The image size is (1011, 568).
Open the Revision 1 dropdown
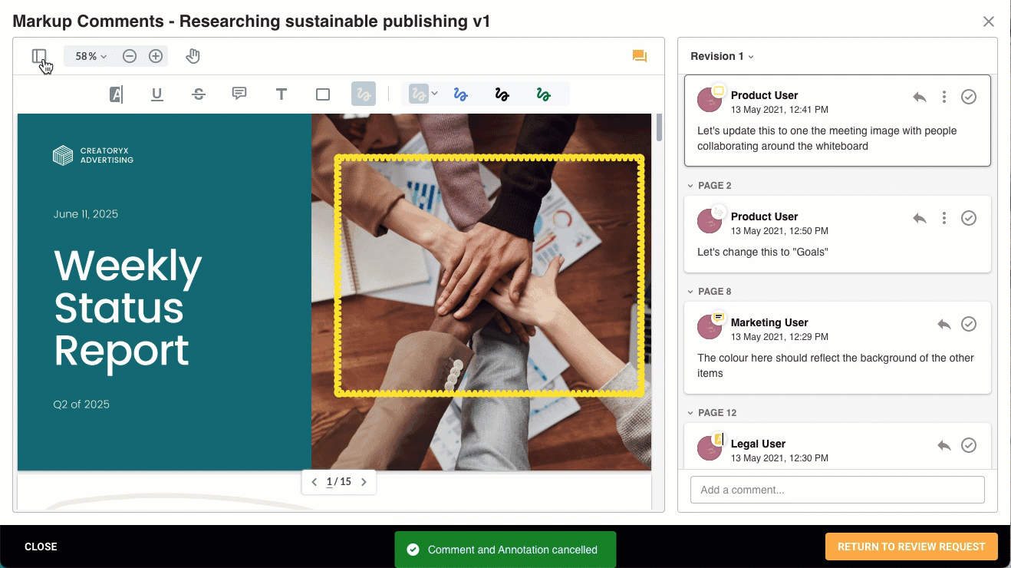coord(722,56)
